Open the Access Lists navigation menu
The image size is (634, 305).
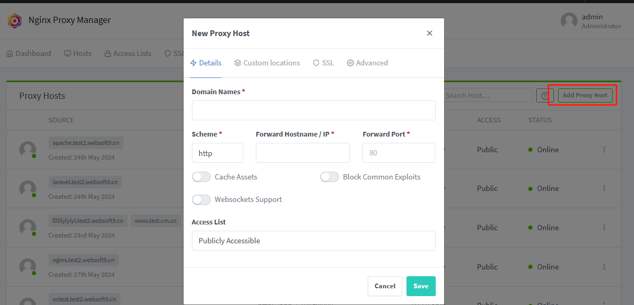coord(128,53)
